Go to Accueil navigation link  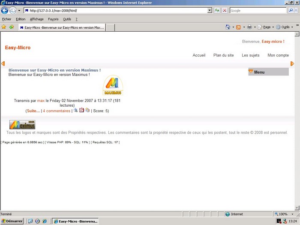click(x=199, y=55)
